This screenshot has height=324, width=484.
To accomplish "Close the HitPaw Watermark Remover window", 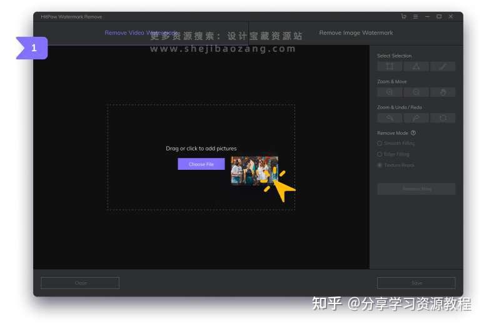I will [451, 17].
